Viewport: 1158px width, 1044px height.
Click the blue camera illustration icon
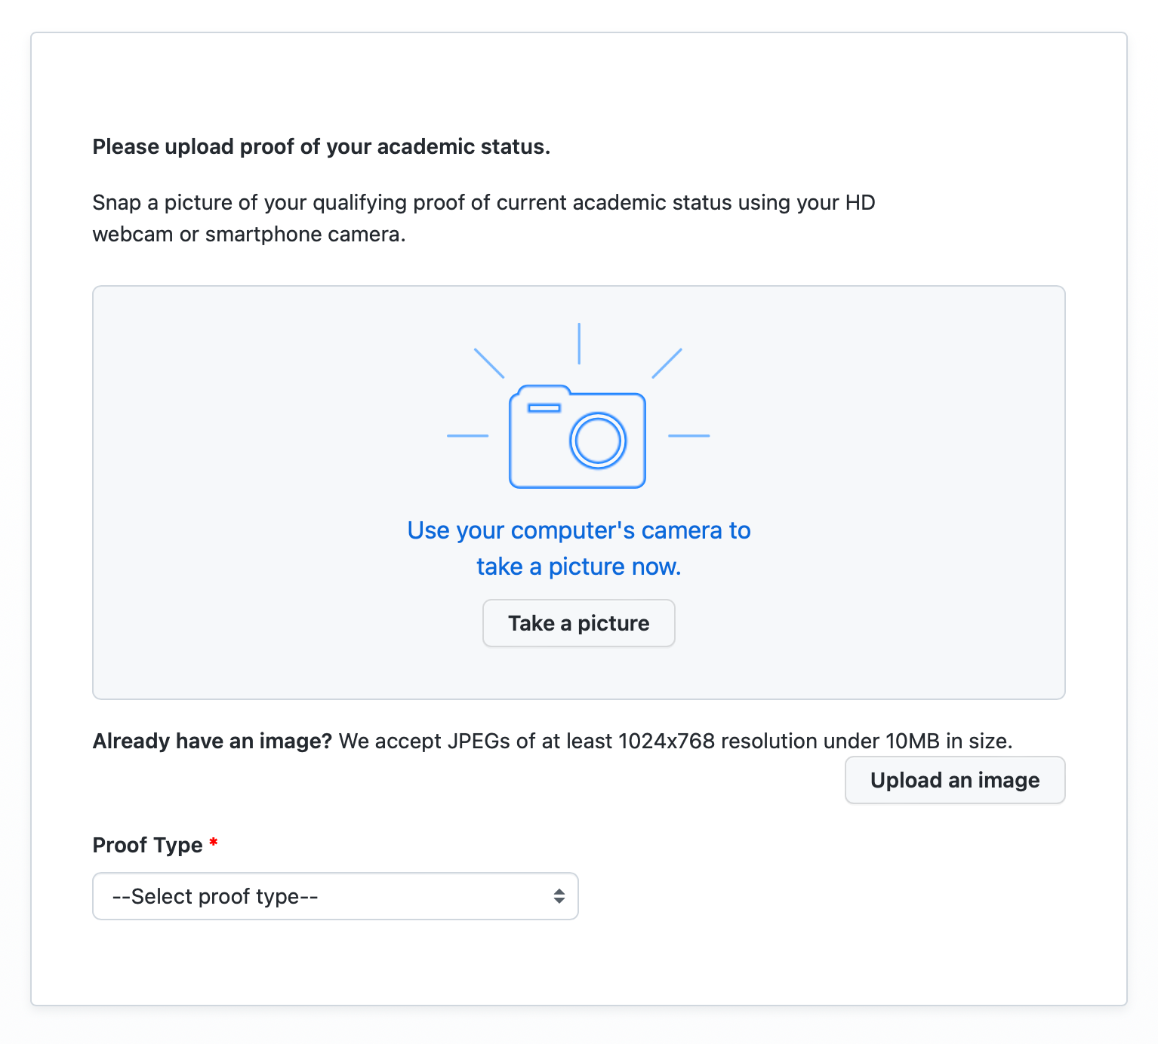(x=577, y=437)
